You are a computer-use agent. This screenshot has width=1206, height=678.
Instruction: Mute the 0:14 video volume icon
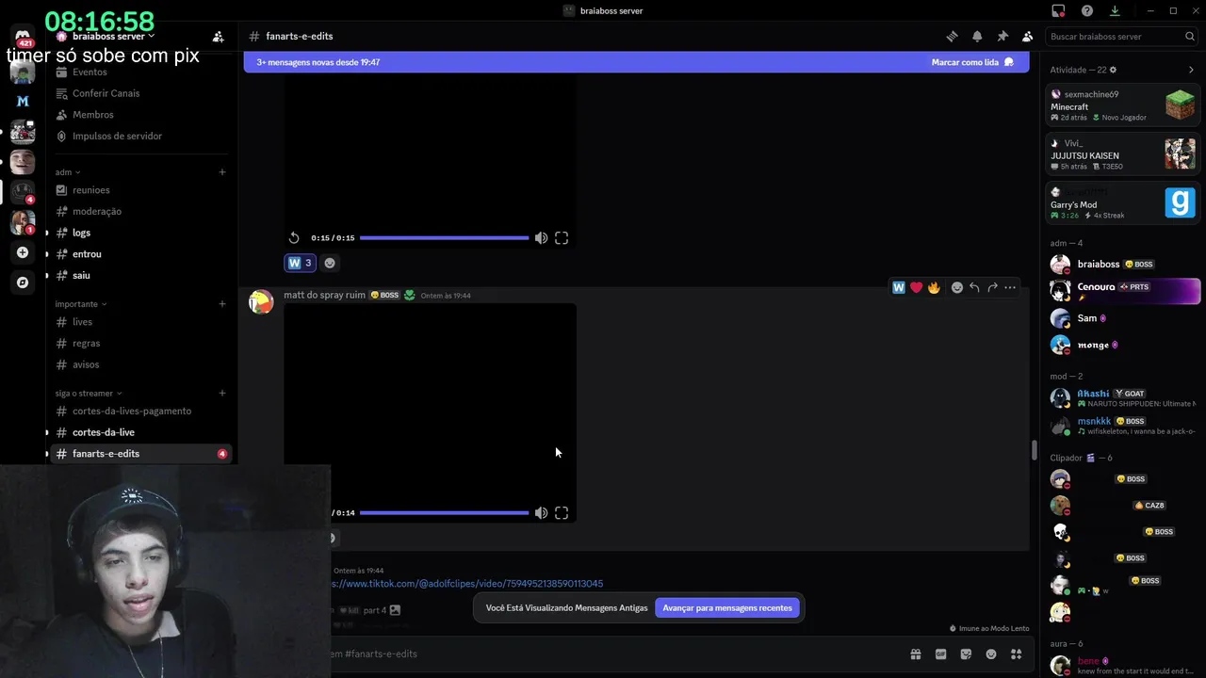coord(541,513)
